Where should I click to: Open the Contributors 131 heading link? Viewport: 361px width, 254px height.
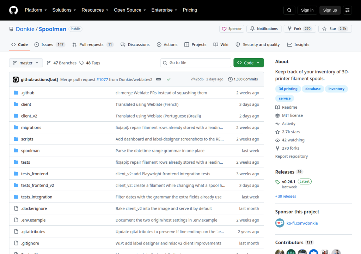(x=294, y=242)
